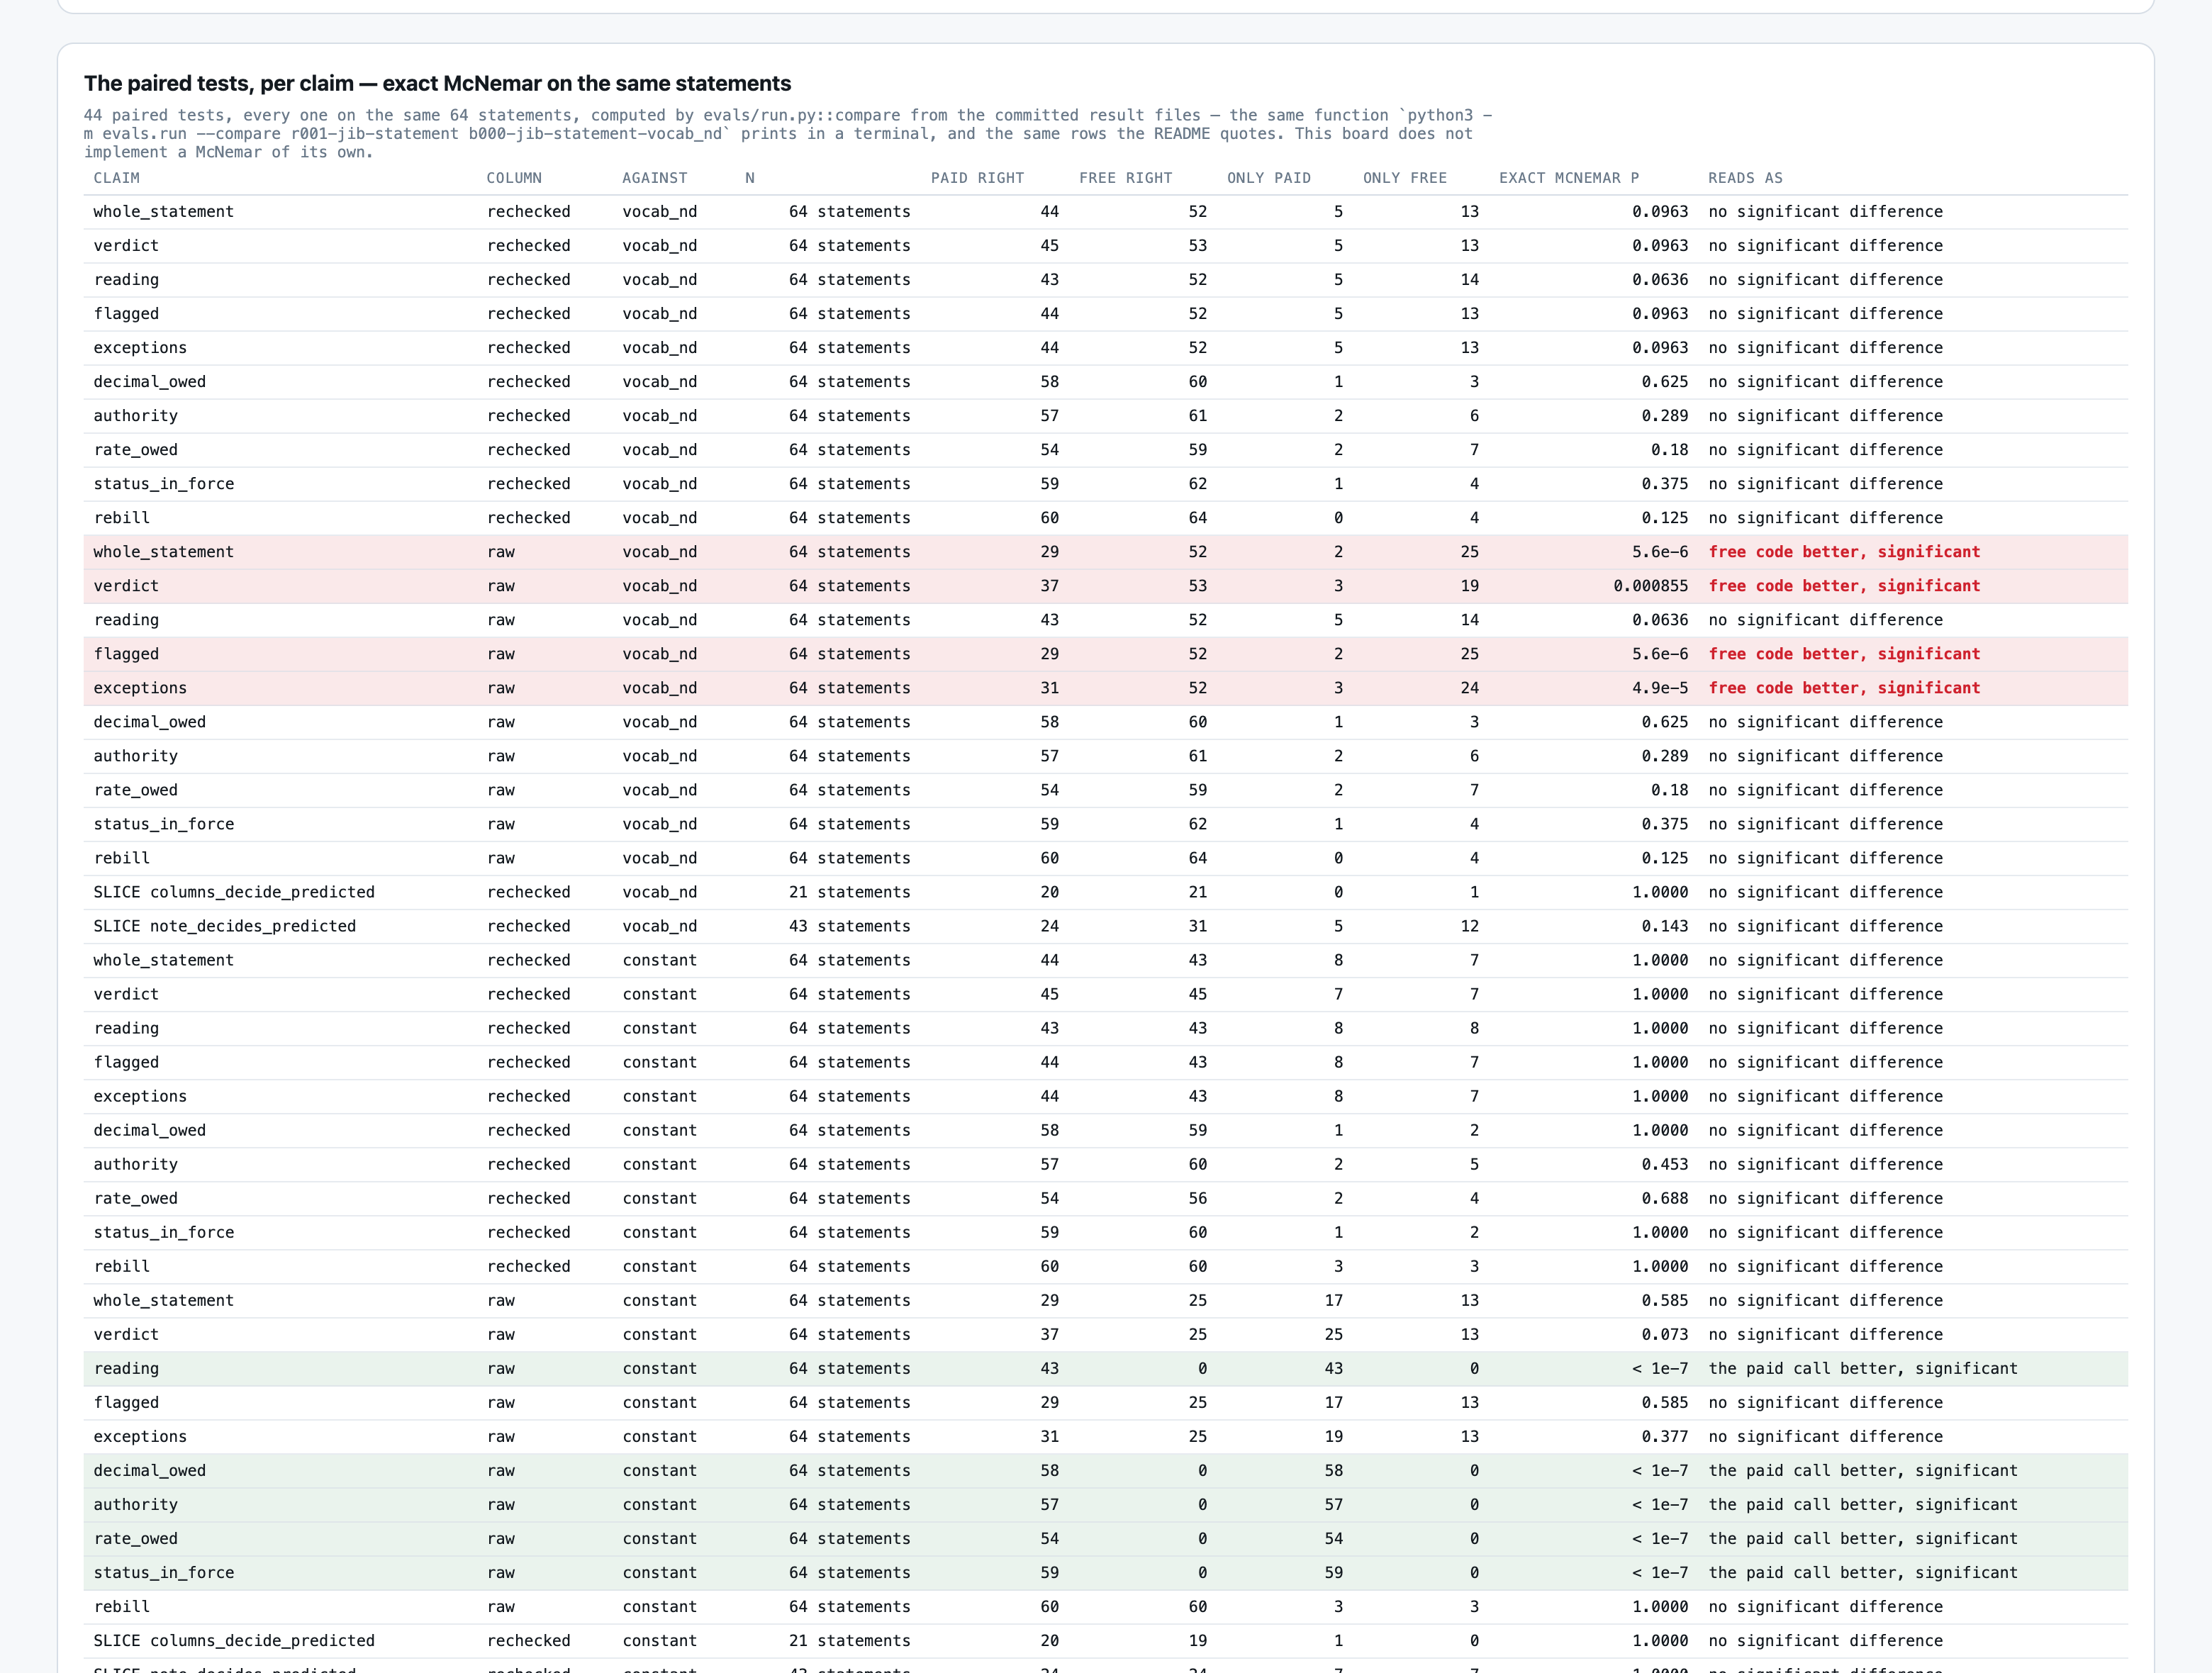Click status_in_force raw constant green row
The height and width of the screenshot is (1673, 2212).
1105,1572
